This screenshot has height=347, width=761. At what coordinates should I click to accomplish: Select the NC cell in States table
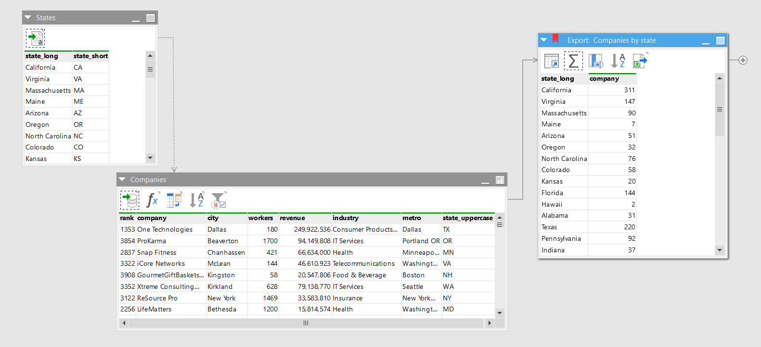point(90,136)
